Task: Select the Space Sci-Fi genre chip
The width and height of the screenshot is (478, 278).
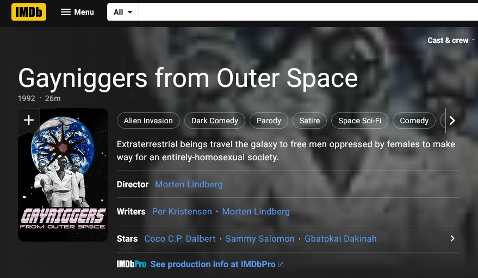Action: click(x=359, y=121)
